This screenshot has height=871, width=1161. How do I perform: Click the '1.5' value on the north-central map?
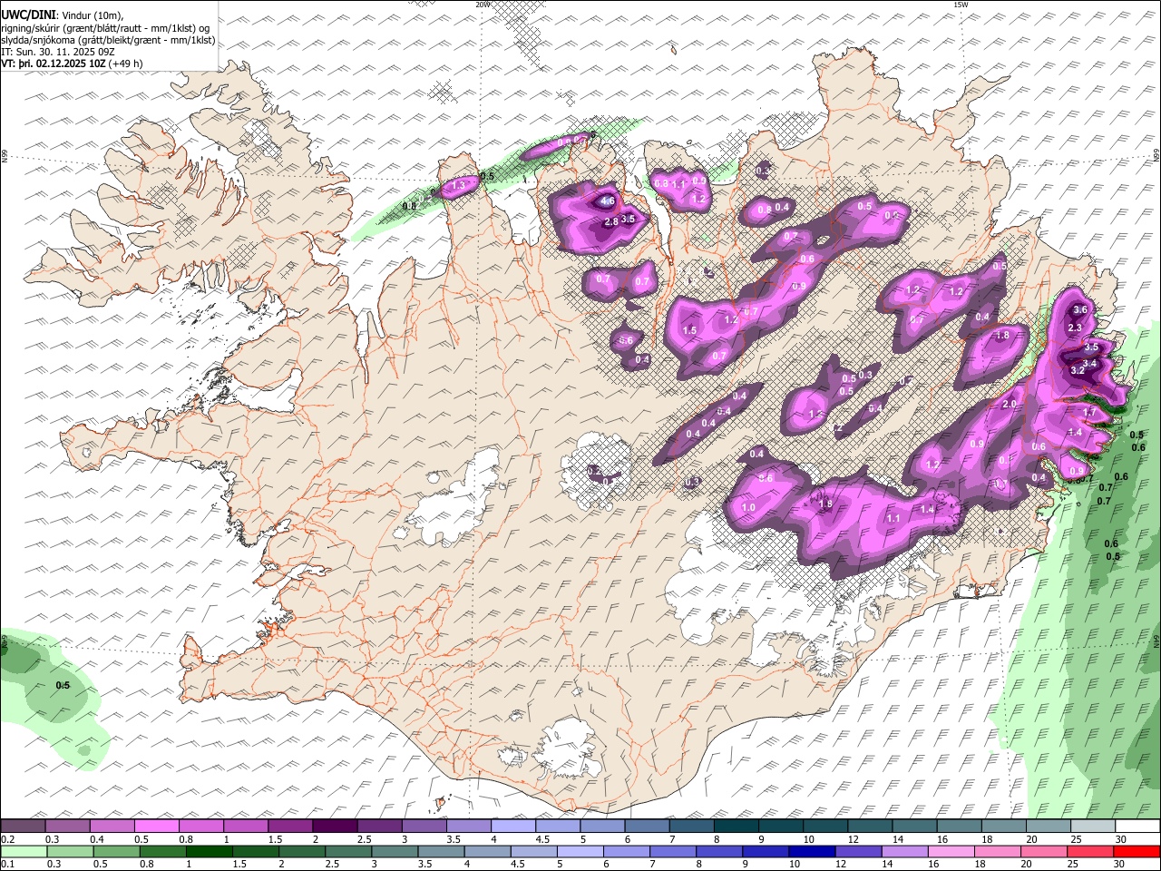689,330
